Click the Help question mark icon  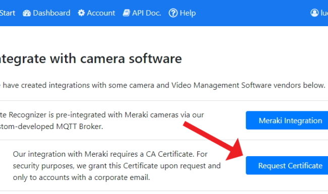pos(173,13)
